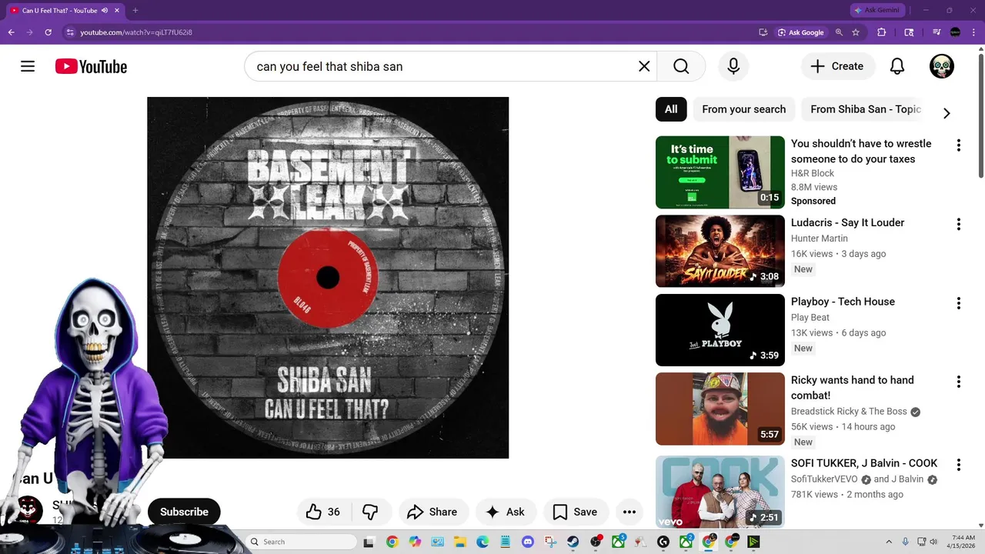This screenshot has height=554, width=985.
Task: Open the Ricky wants hand to hand thumbnail
Action: (x=720, y=409)
